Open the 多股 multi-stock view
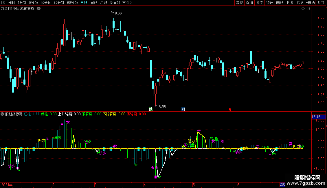Image resolution: width=327 pixels, height=188 pixels. click(259, 3)
